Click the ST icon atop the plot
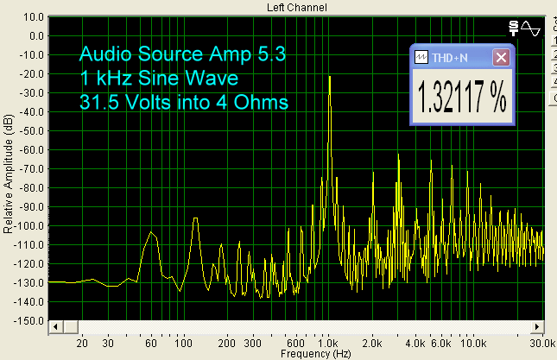Image resolution: width=557 pixels, height=360 pixels. click(514, 28)
